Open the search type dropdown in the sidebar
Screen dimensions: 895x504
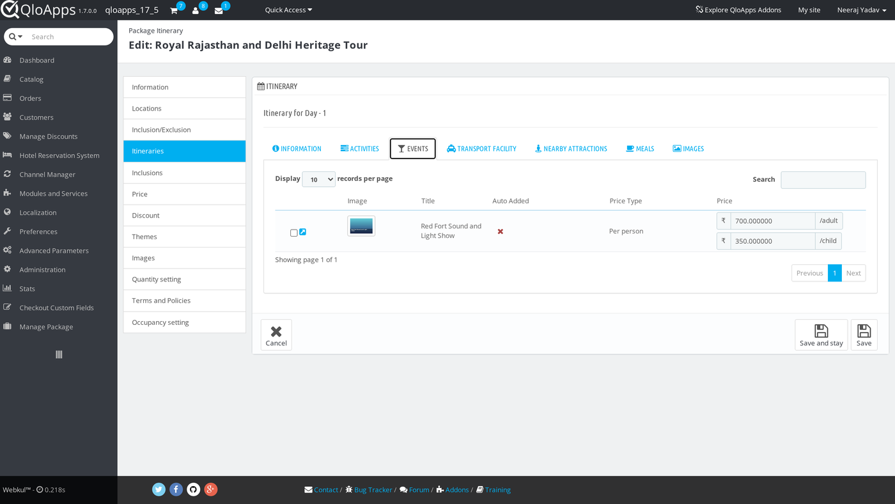(16, 36)
